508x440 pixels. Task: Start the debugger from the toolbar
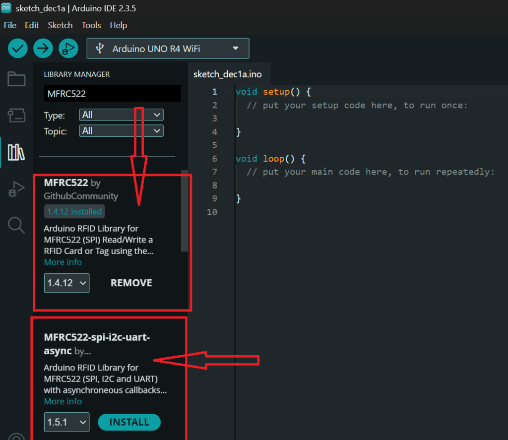[68, 48]
